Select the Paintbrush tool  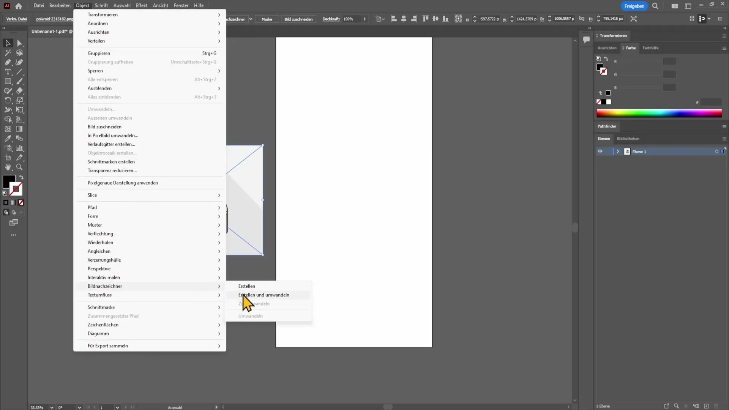coord(20,81)
